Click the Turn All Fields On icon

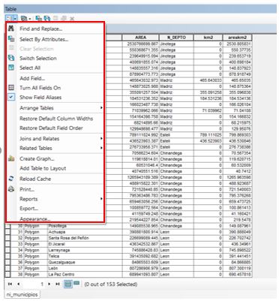click(x=11, y=88)
